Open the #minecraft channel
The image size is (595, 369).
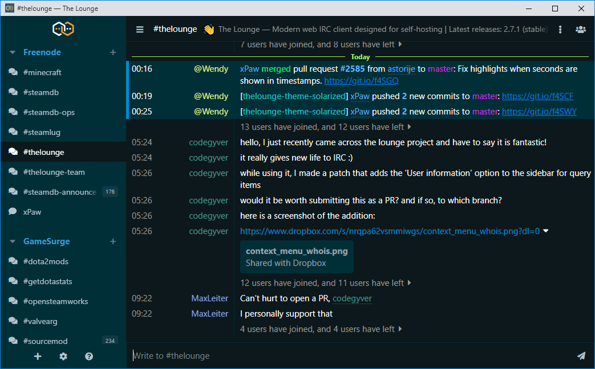click(42, 72)
